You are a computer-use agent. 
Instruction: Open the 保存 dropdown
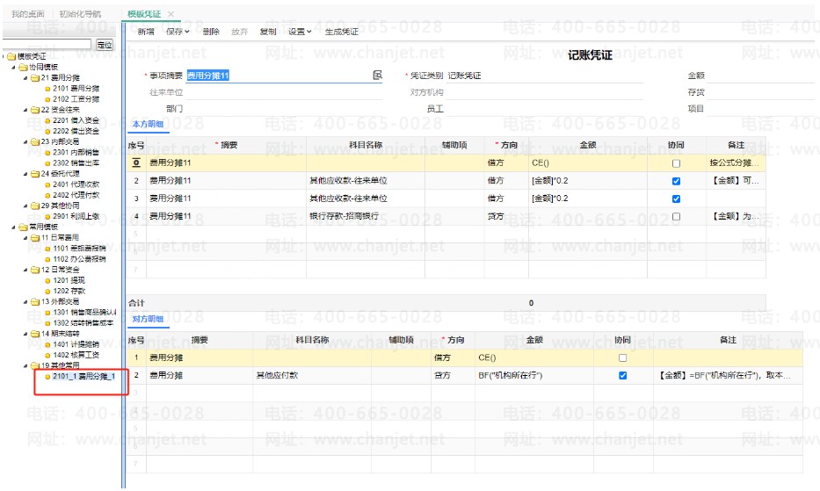point(178,32)
